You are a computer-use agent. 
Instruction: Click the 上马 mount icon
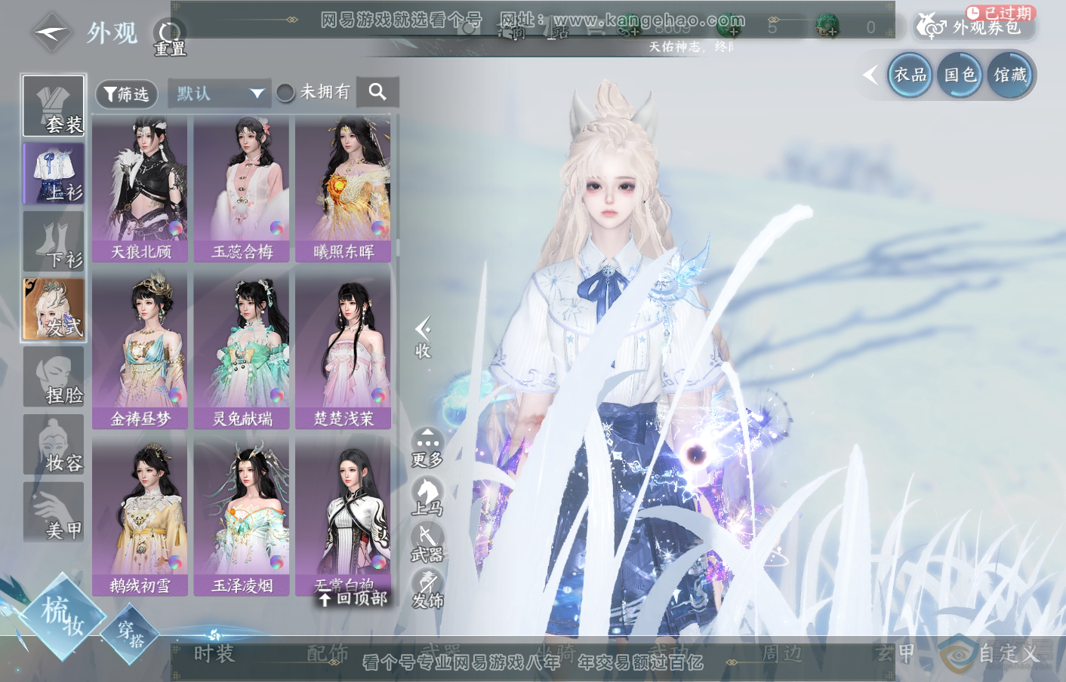427,496
